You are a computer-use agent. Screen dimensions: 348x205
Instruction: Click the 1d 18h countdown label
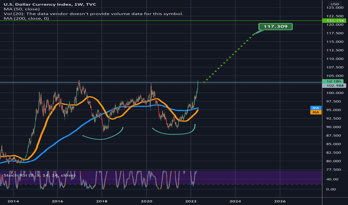pos(333,81)
